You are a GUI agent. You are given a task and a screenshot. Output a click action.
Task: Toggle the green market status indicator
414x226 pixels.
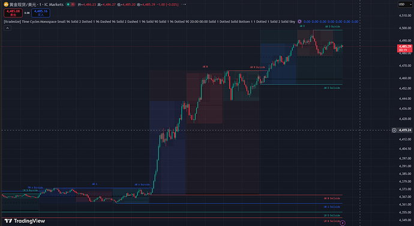coord(68,4)
